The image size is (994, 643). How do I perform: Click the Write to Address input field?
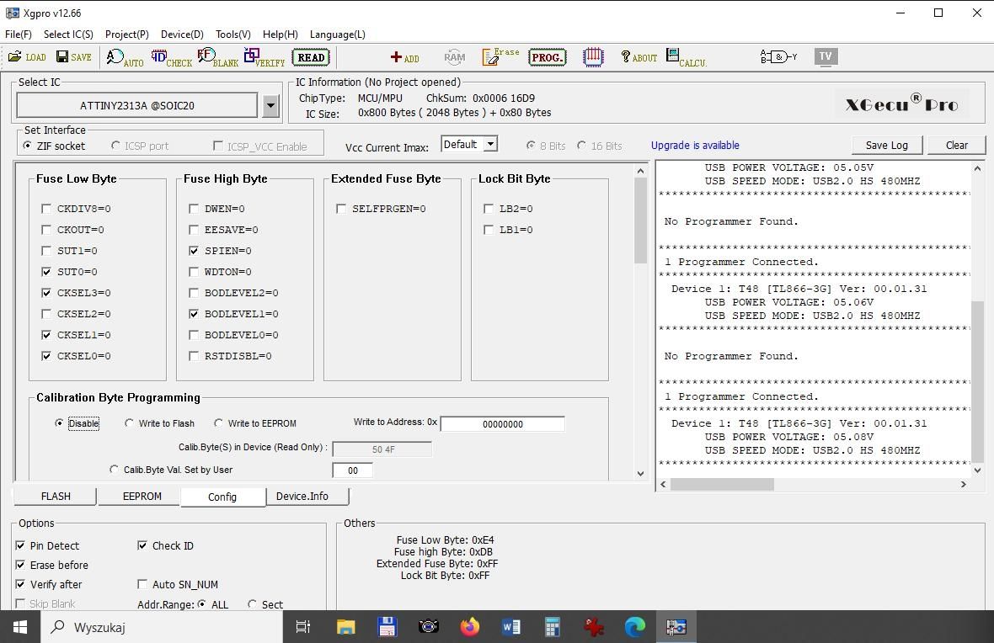click(503, 424)
